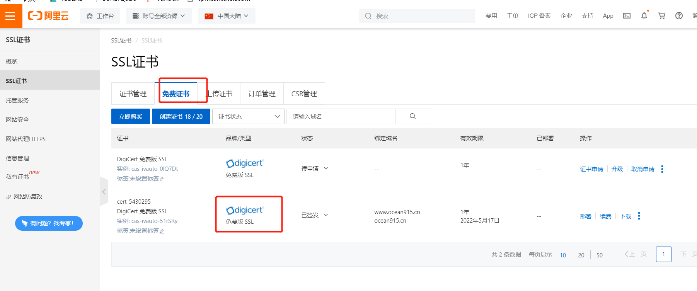Click 下载 for cert-5430295
This screenshot has height=291, width=697.
coord(625,216)
